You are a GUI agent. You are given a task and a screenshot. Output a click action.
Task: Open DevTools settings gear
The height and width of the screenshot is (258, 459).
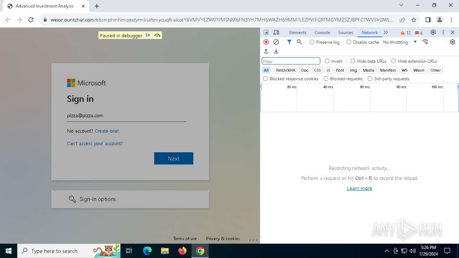click(433, 32)
